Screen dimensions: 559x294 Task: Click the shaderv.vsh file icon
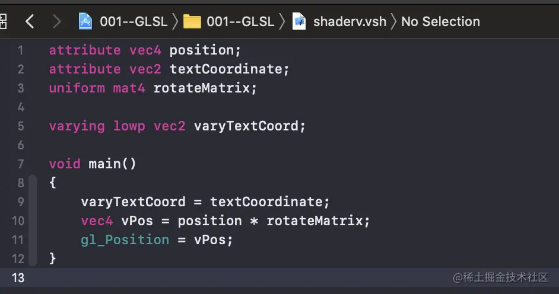(300, 22)
